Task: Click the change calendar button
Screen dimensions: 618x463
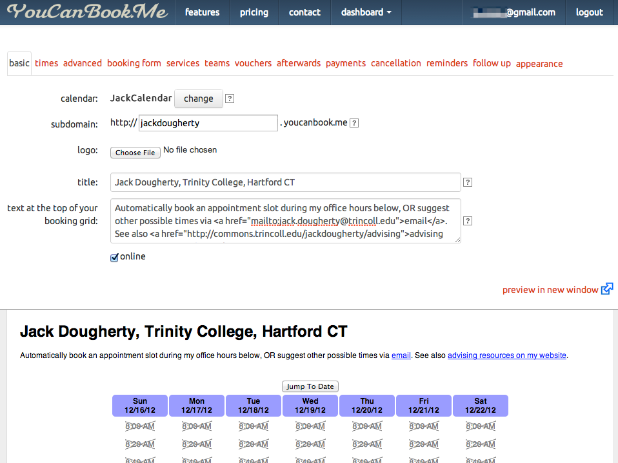Action: 198,99
